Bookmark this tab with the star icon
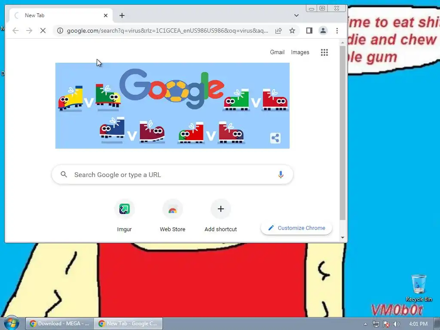 tap(292, 31)
